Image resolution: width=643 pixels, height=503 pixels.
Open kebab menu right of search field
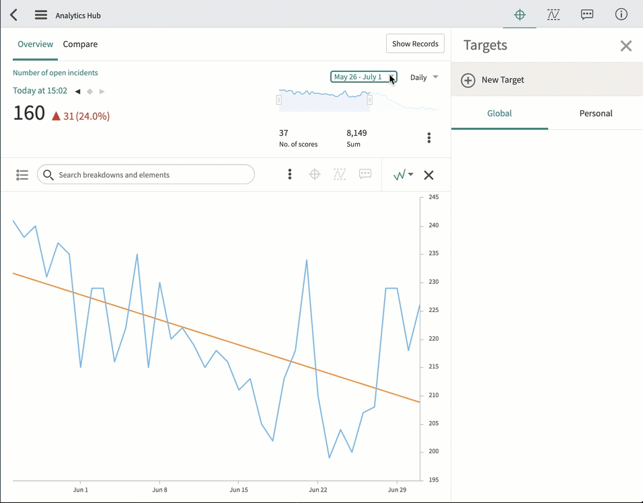tap(289, 175)
